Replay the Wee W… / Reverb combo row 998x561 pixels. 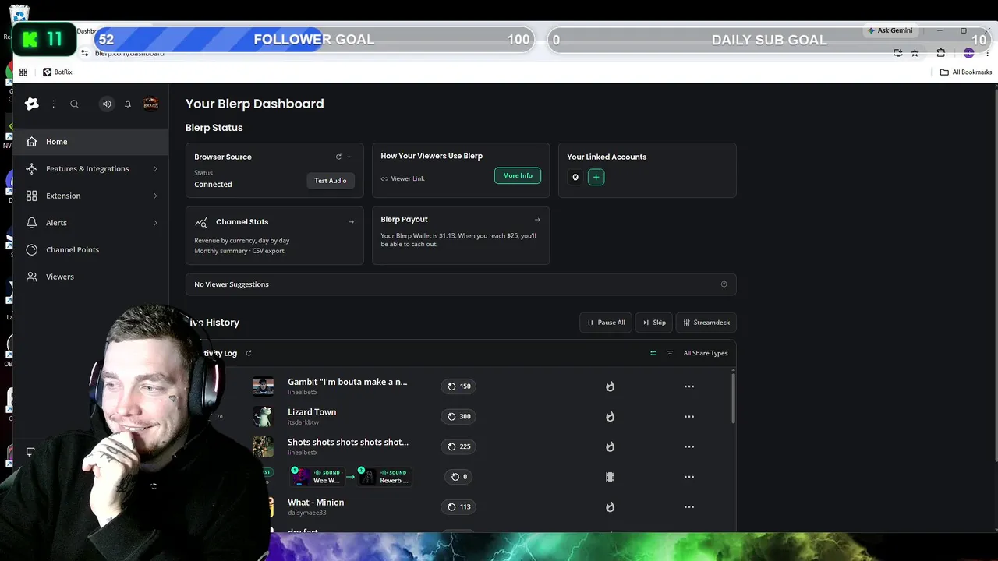coord(458,477)
